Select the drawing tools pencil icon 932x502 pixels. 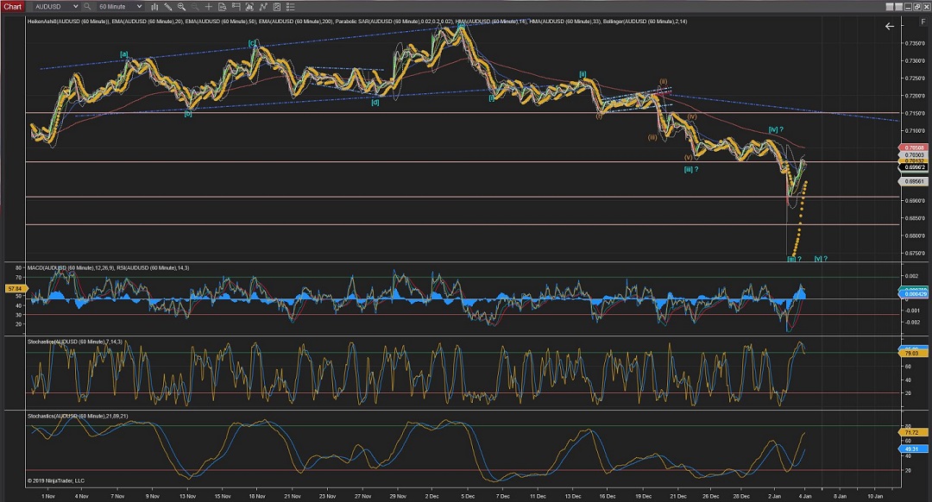168,7
